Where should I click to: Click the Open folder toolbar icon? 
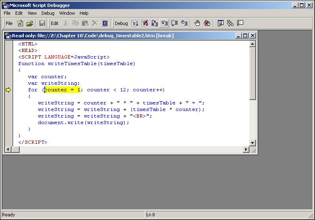(30, 23)
